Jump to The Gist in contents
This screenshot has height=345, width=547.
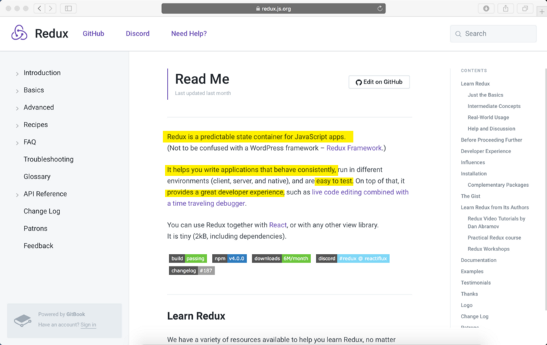(470, 196)
